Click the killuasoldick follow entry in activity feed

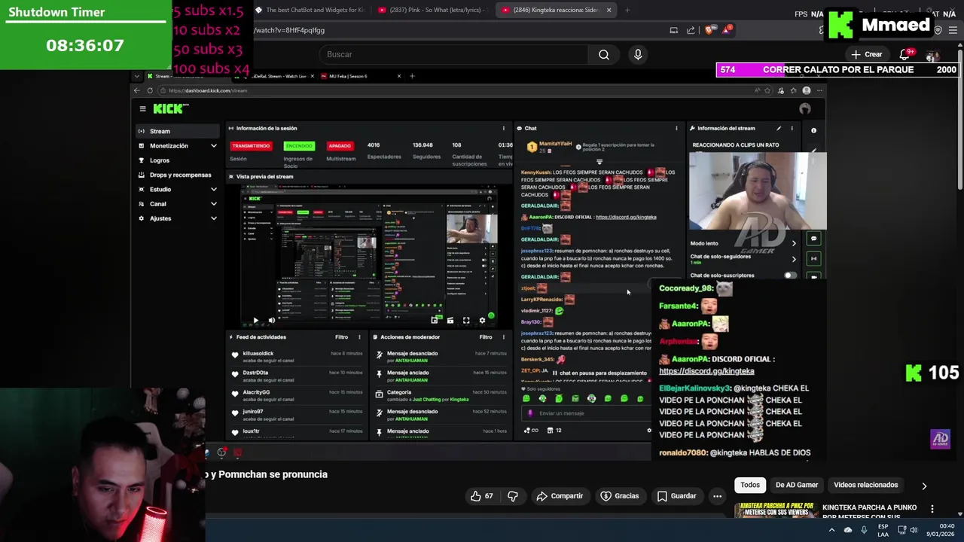pos(298,356)
